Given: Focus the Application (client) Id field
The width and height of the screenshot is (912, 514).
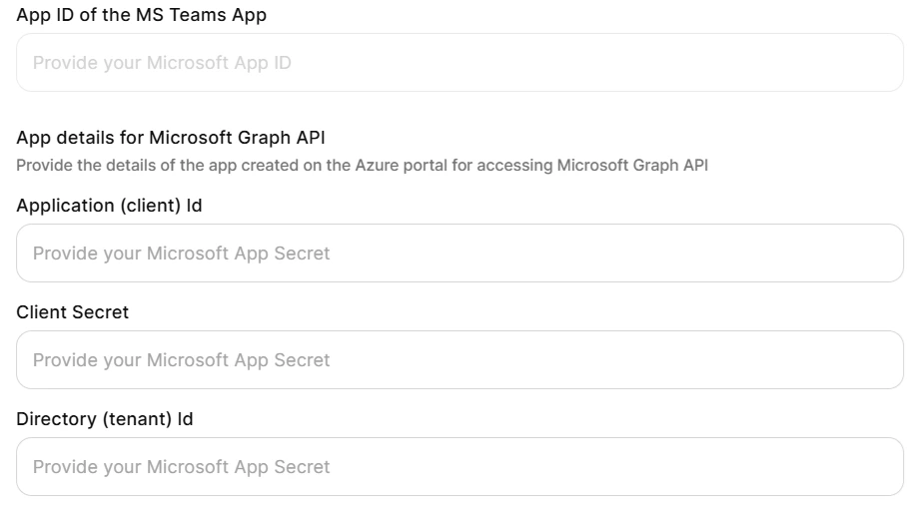Looking at the screenshot, I should coord(459,253).
